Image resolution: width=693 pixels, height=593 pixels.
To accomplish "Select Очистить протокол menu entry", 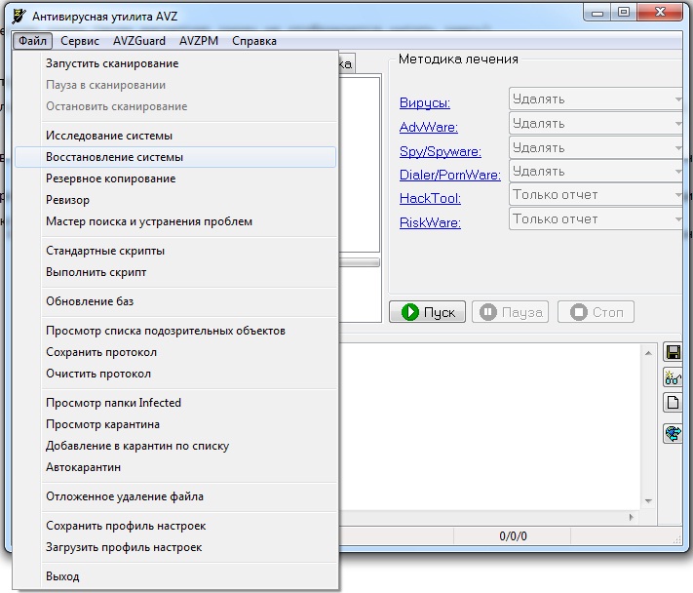I will [x=175, y=374].
